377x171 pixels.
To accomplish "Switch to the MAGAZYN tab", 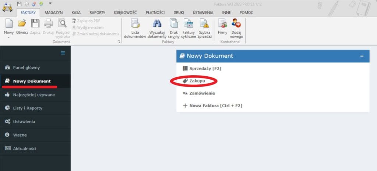I will (x=53, y=12).
